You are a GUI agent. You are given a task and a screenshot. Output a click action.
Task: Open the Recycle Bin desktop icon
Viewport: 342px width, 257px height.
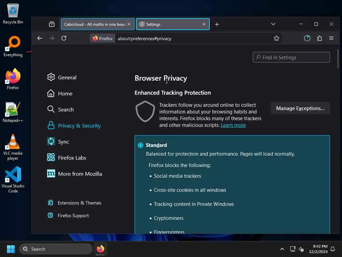pos(13,13)
